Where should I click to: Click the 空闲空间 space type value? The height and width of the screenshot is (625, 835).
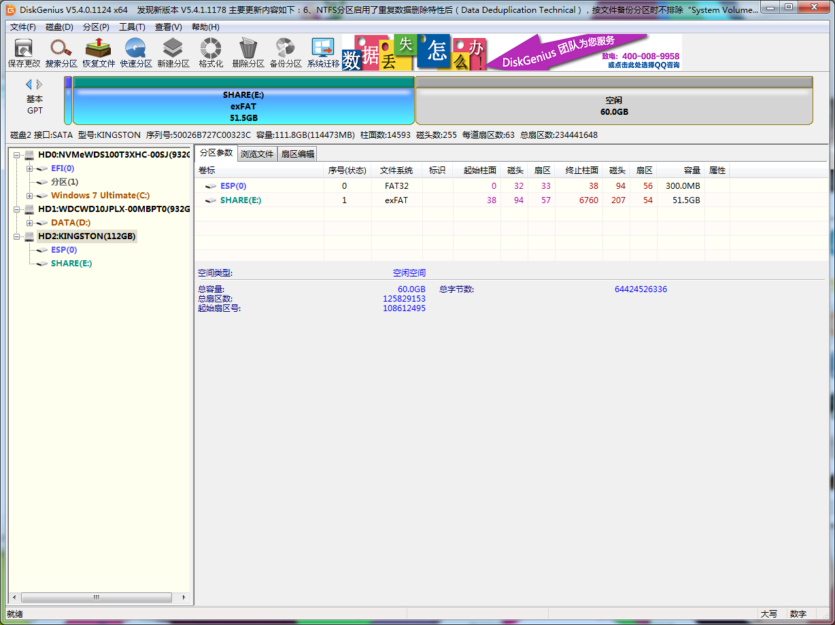coord(409,273)
